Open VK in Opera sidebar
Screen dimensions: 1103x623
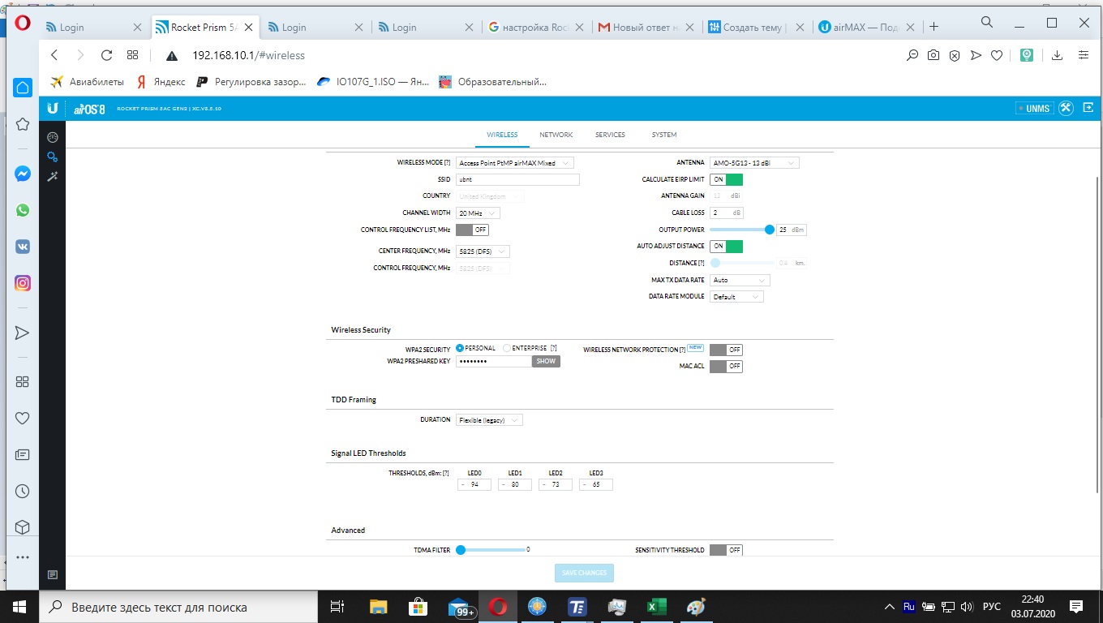coord(23,247)
